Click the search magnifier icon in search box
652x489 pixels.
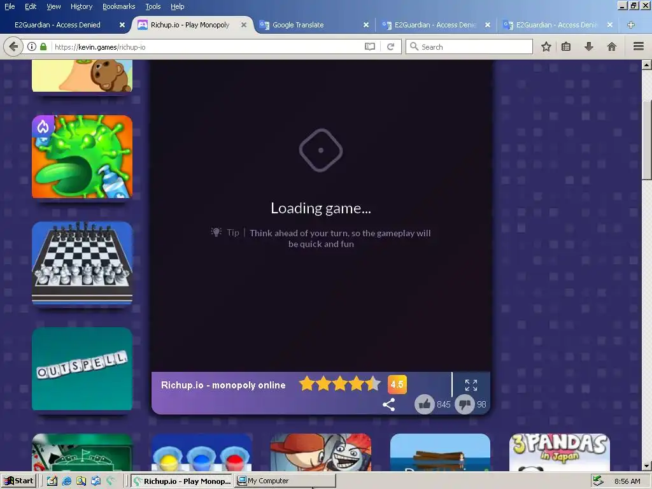414,46
